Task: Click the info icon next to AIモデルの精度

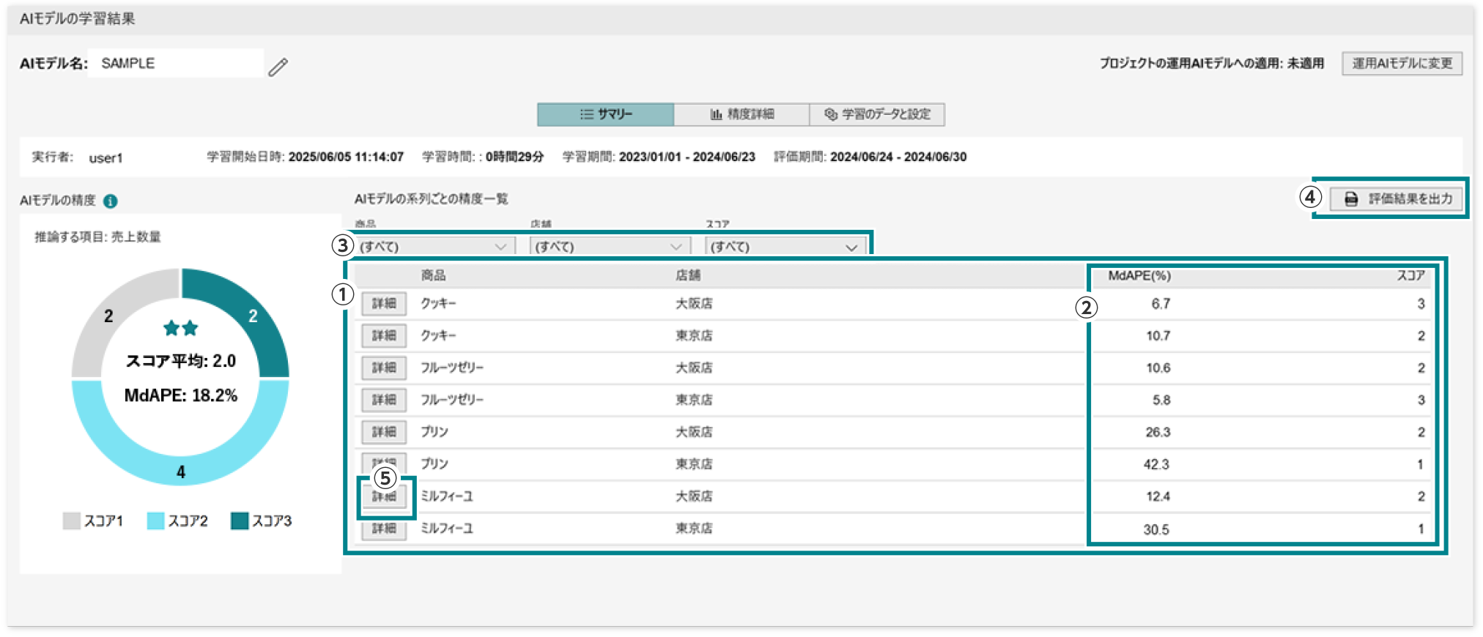Action: coord(111,201)
